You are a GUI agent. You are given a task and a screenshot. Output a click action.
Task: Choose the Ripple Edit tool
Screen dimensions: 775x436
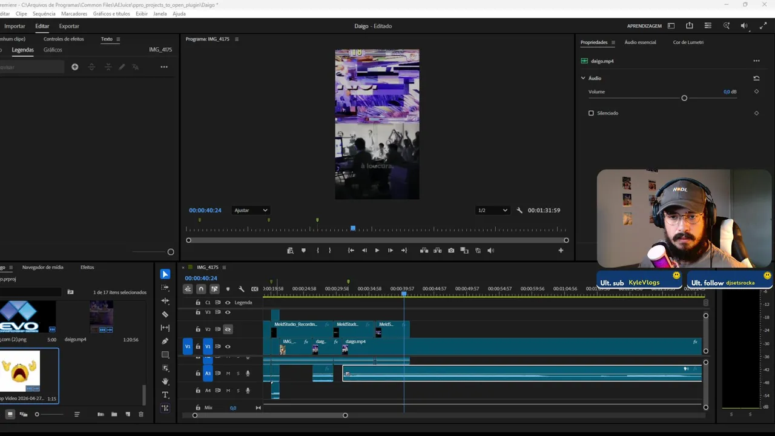pyautogui.click(x=165, y=301)
